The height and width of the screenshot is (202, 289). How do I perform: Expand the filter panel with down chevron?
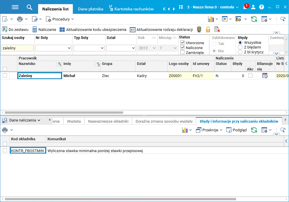(x=276, y=54)
